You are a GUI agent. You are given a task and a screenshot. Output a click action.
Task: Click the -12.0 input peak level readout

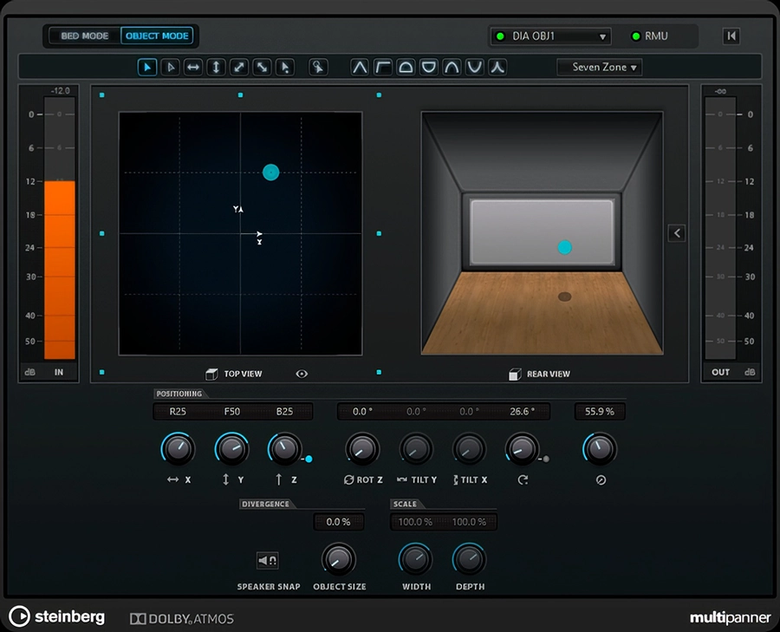point(60,90)
